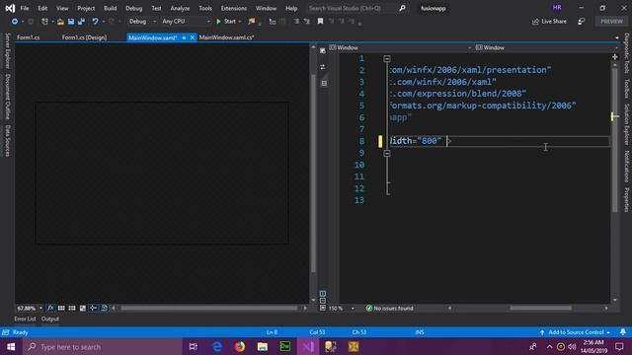The height and width of the screenshot is (355, 632).
Task: Open the Debug configuration dropdown
Action: point(142,22)
